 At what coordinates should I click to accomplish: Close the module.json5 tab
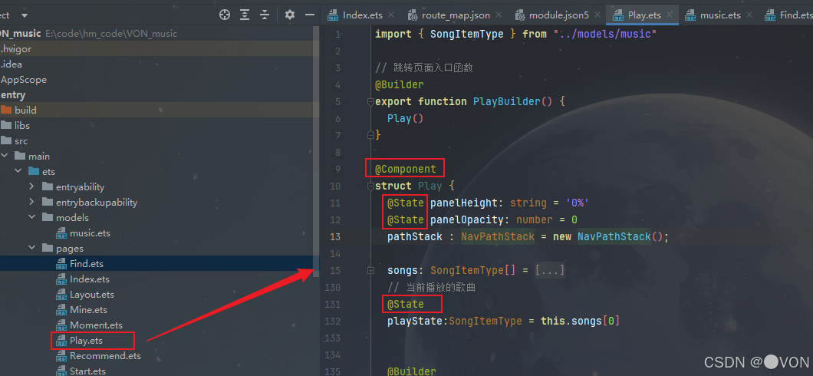point(597,15)
